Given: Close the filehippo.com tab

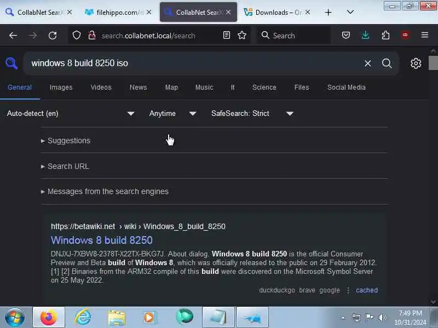Looking at the screenshot, I should coord(149,12).
